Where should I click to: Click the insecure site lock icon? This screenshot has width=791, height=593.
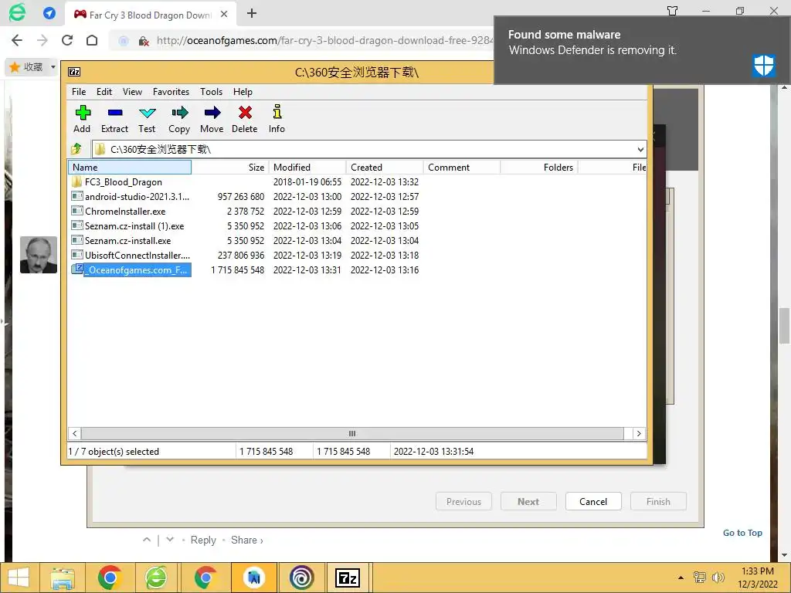[144, 41]
